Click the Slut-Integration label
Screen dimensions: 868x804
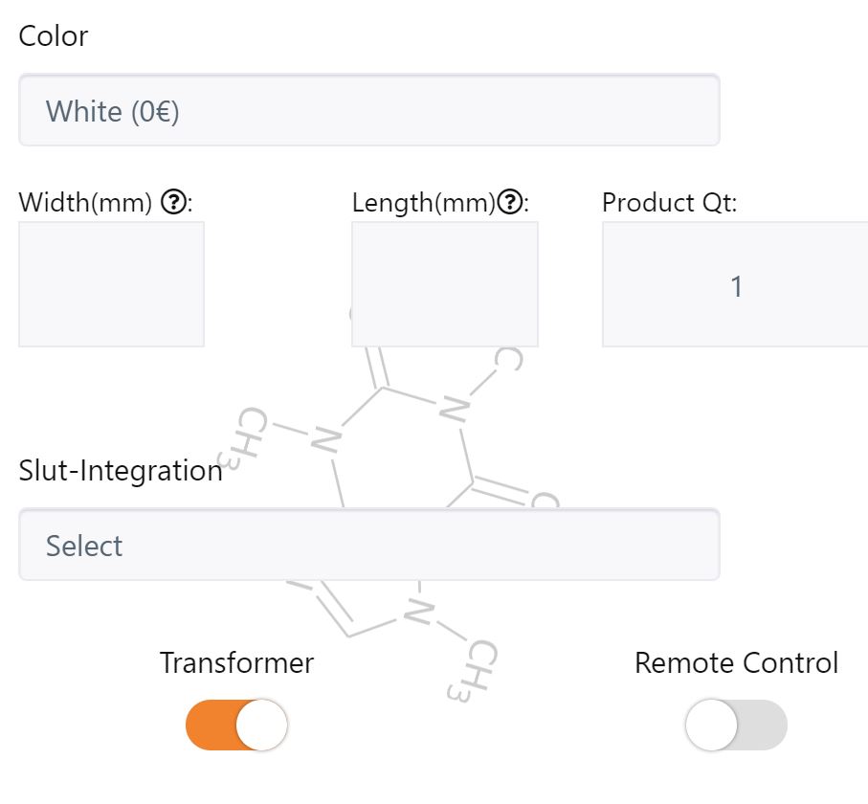(x=121, y=471)
